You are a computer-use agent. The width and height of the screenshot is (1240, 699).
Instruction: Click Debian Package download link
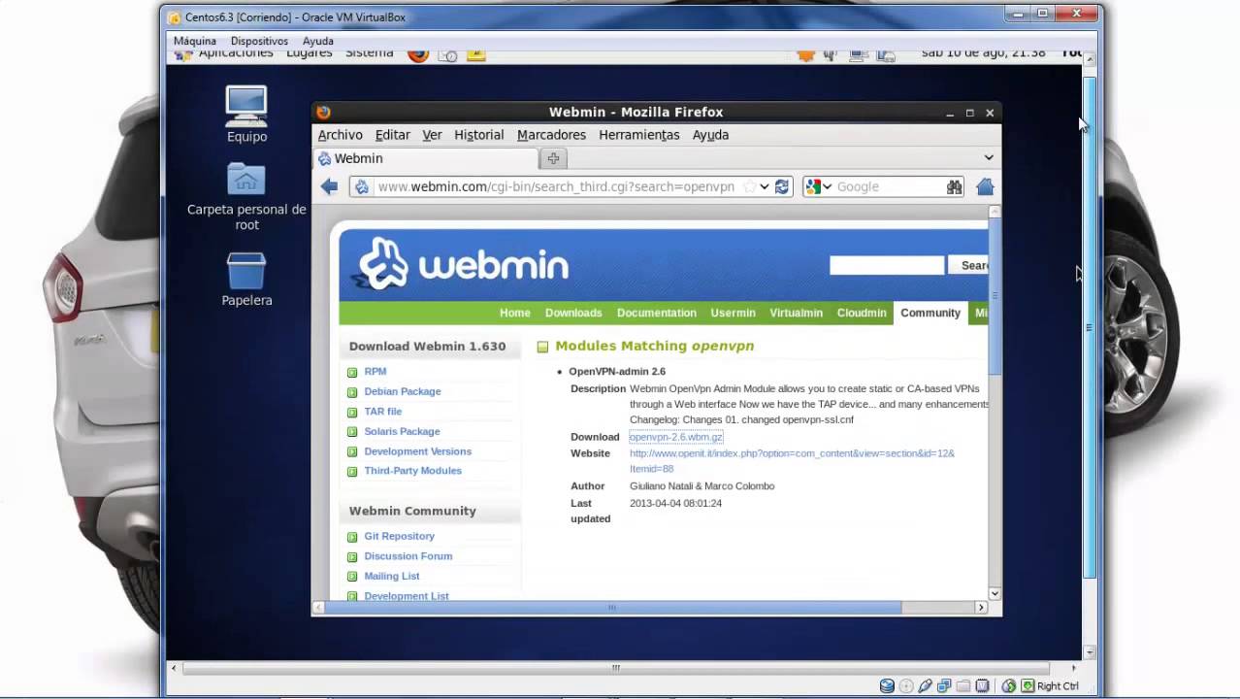pos(403,391)
